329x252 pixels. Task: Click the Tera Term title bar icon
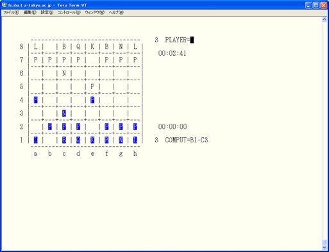pos(4,5)
